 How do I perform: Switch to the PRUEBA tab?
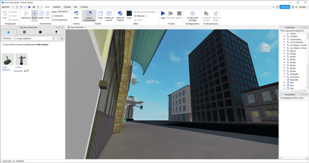67,7
